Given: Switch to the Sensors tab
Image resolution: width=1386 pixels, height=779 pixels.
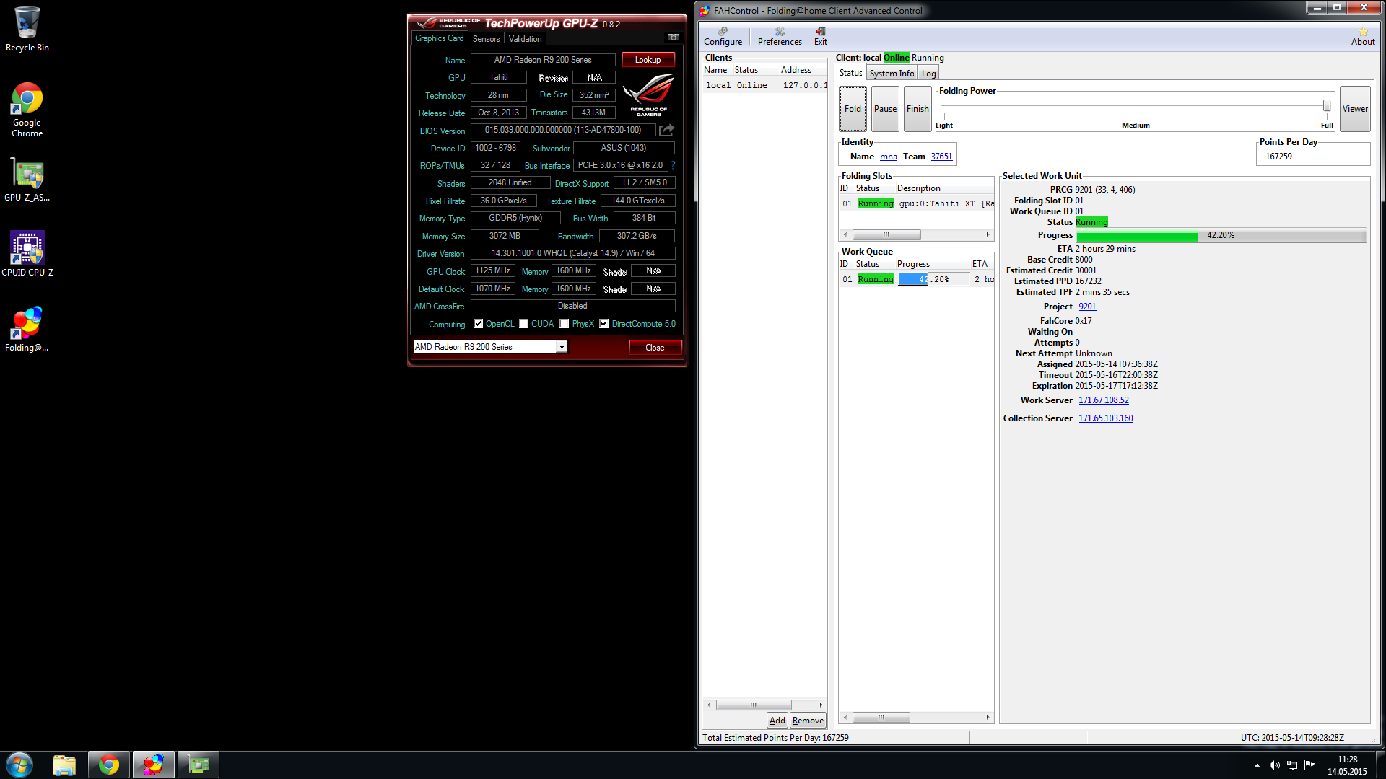Looking at the screenshot, I should point(486,39).
